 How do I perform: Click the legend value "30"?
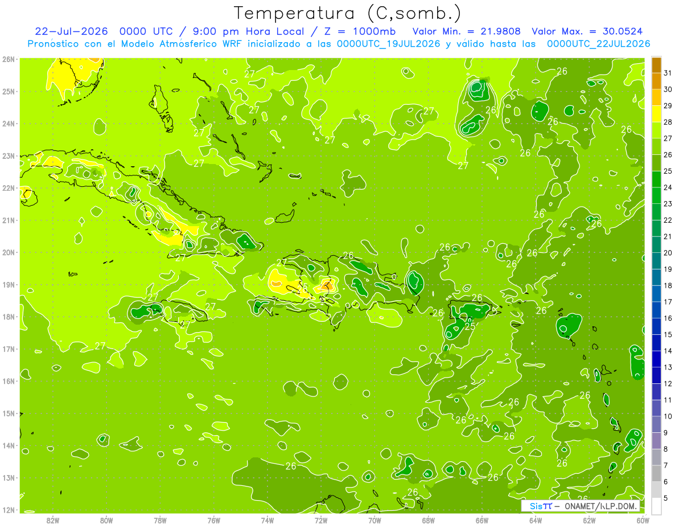coord(668,89)
